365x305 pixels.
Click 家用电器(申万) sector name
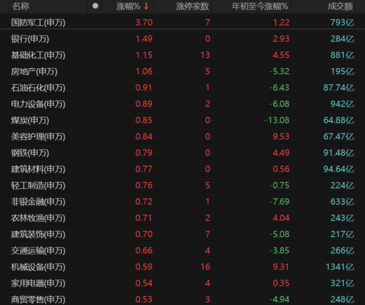pyautogui.click(x=38, y=283)
